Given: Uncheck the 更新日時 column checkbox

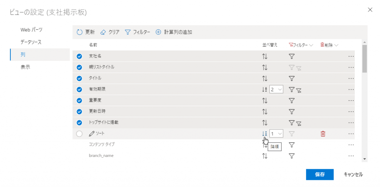Looking at the screenshot, I should [79, 112].
